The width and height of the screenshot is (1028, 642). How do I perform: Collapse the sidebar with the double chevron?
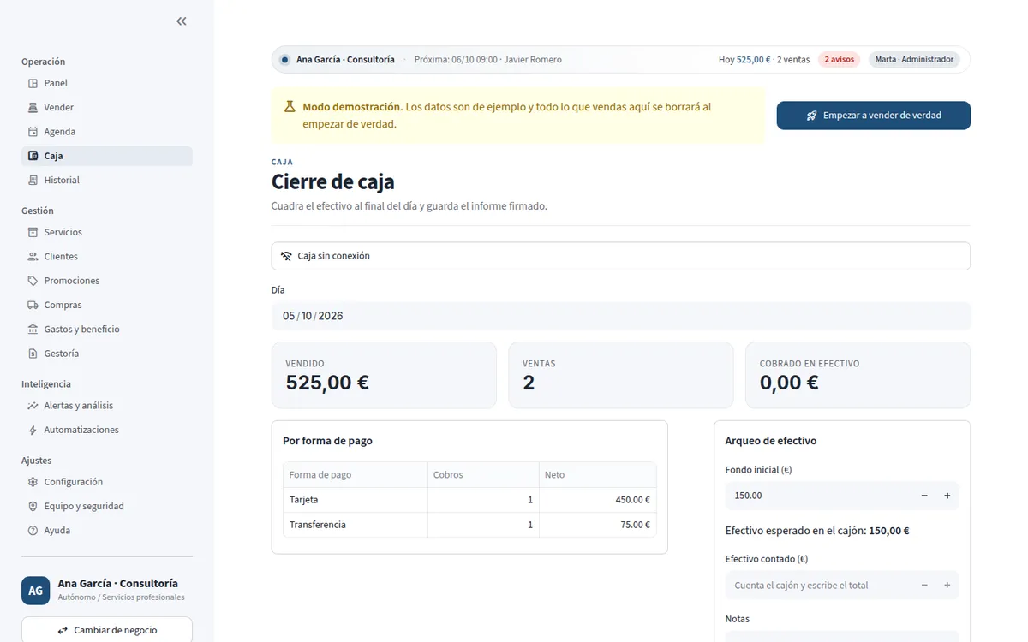(x=182, y=21)
